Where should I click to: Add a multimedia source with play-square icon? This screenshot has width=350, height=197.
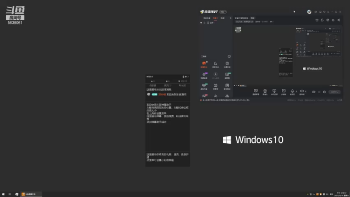283,92
